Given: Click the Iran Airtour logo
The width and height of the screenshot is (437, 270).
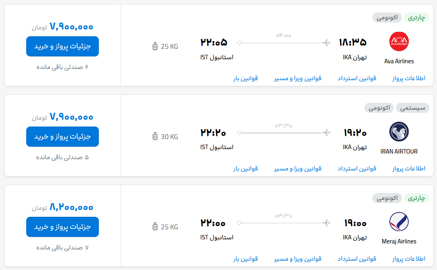Looking at the screenshot, I should tap(399, 132).
